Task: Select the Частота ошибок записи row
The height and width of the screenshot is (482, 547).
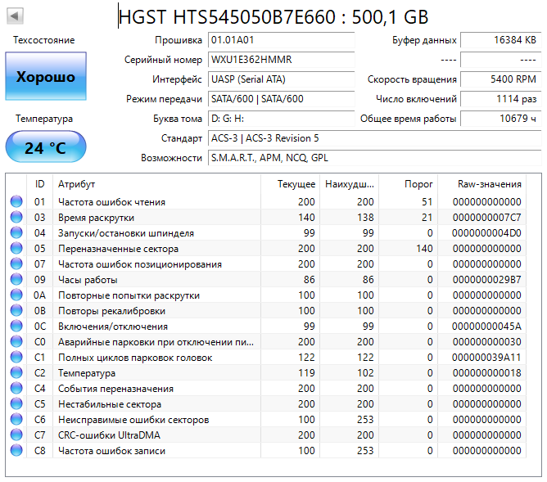Action: (267, 451)
